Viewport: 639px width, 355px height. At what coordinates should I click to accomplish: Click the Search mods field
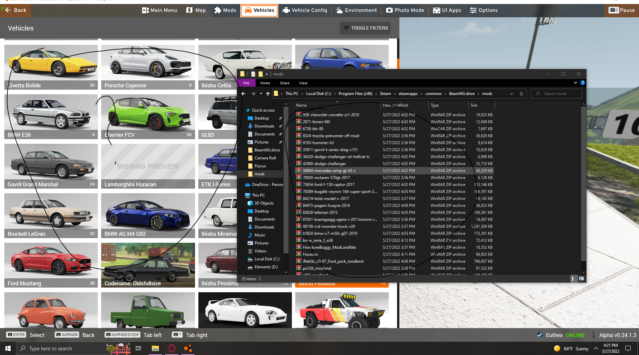[556, 94]
